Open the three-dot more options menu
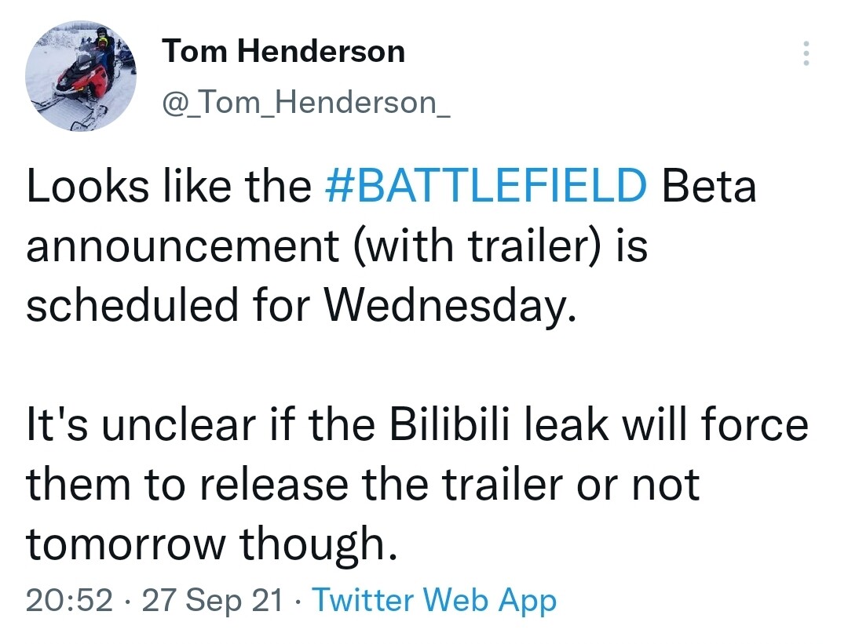This screenshot has width=848, height=644. coord(805,53)
